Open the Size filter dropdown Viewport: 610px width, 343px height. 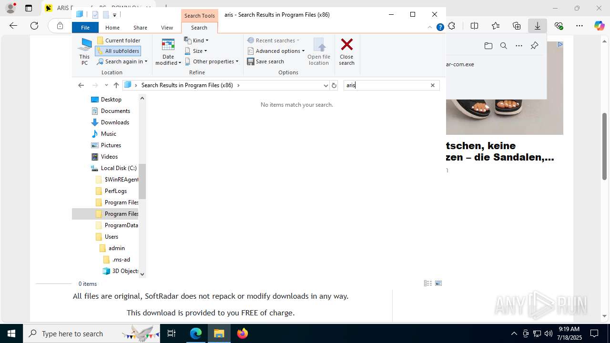tap(195, 51)
